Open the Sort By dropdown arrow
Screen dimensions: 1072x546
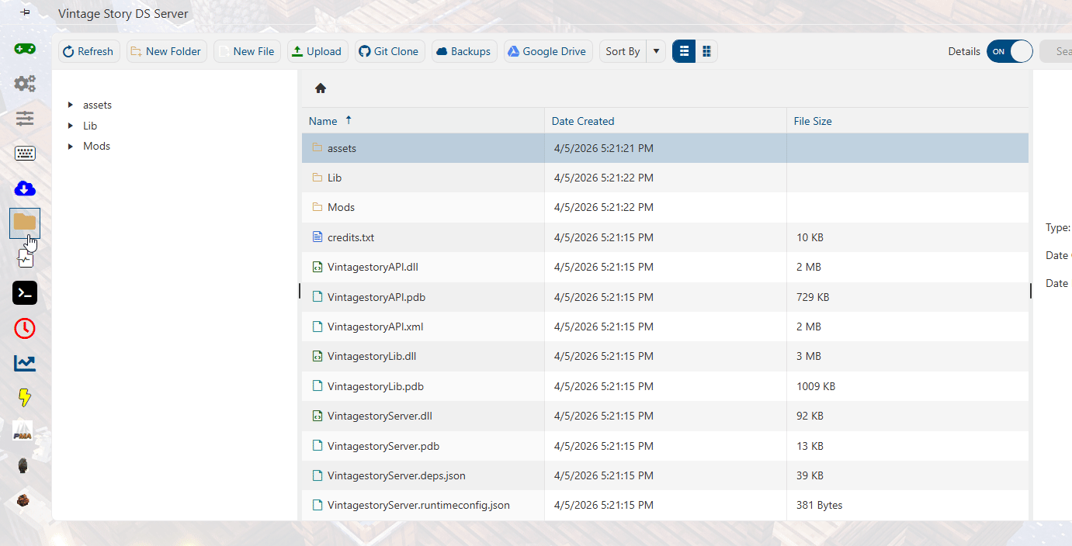point(656,51)
